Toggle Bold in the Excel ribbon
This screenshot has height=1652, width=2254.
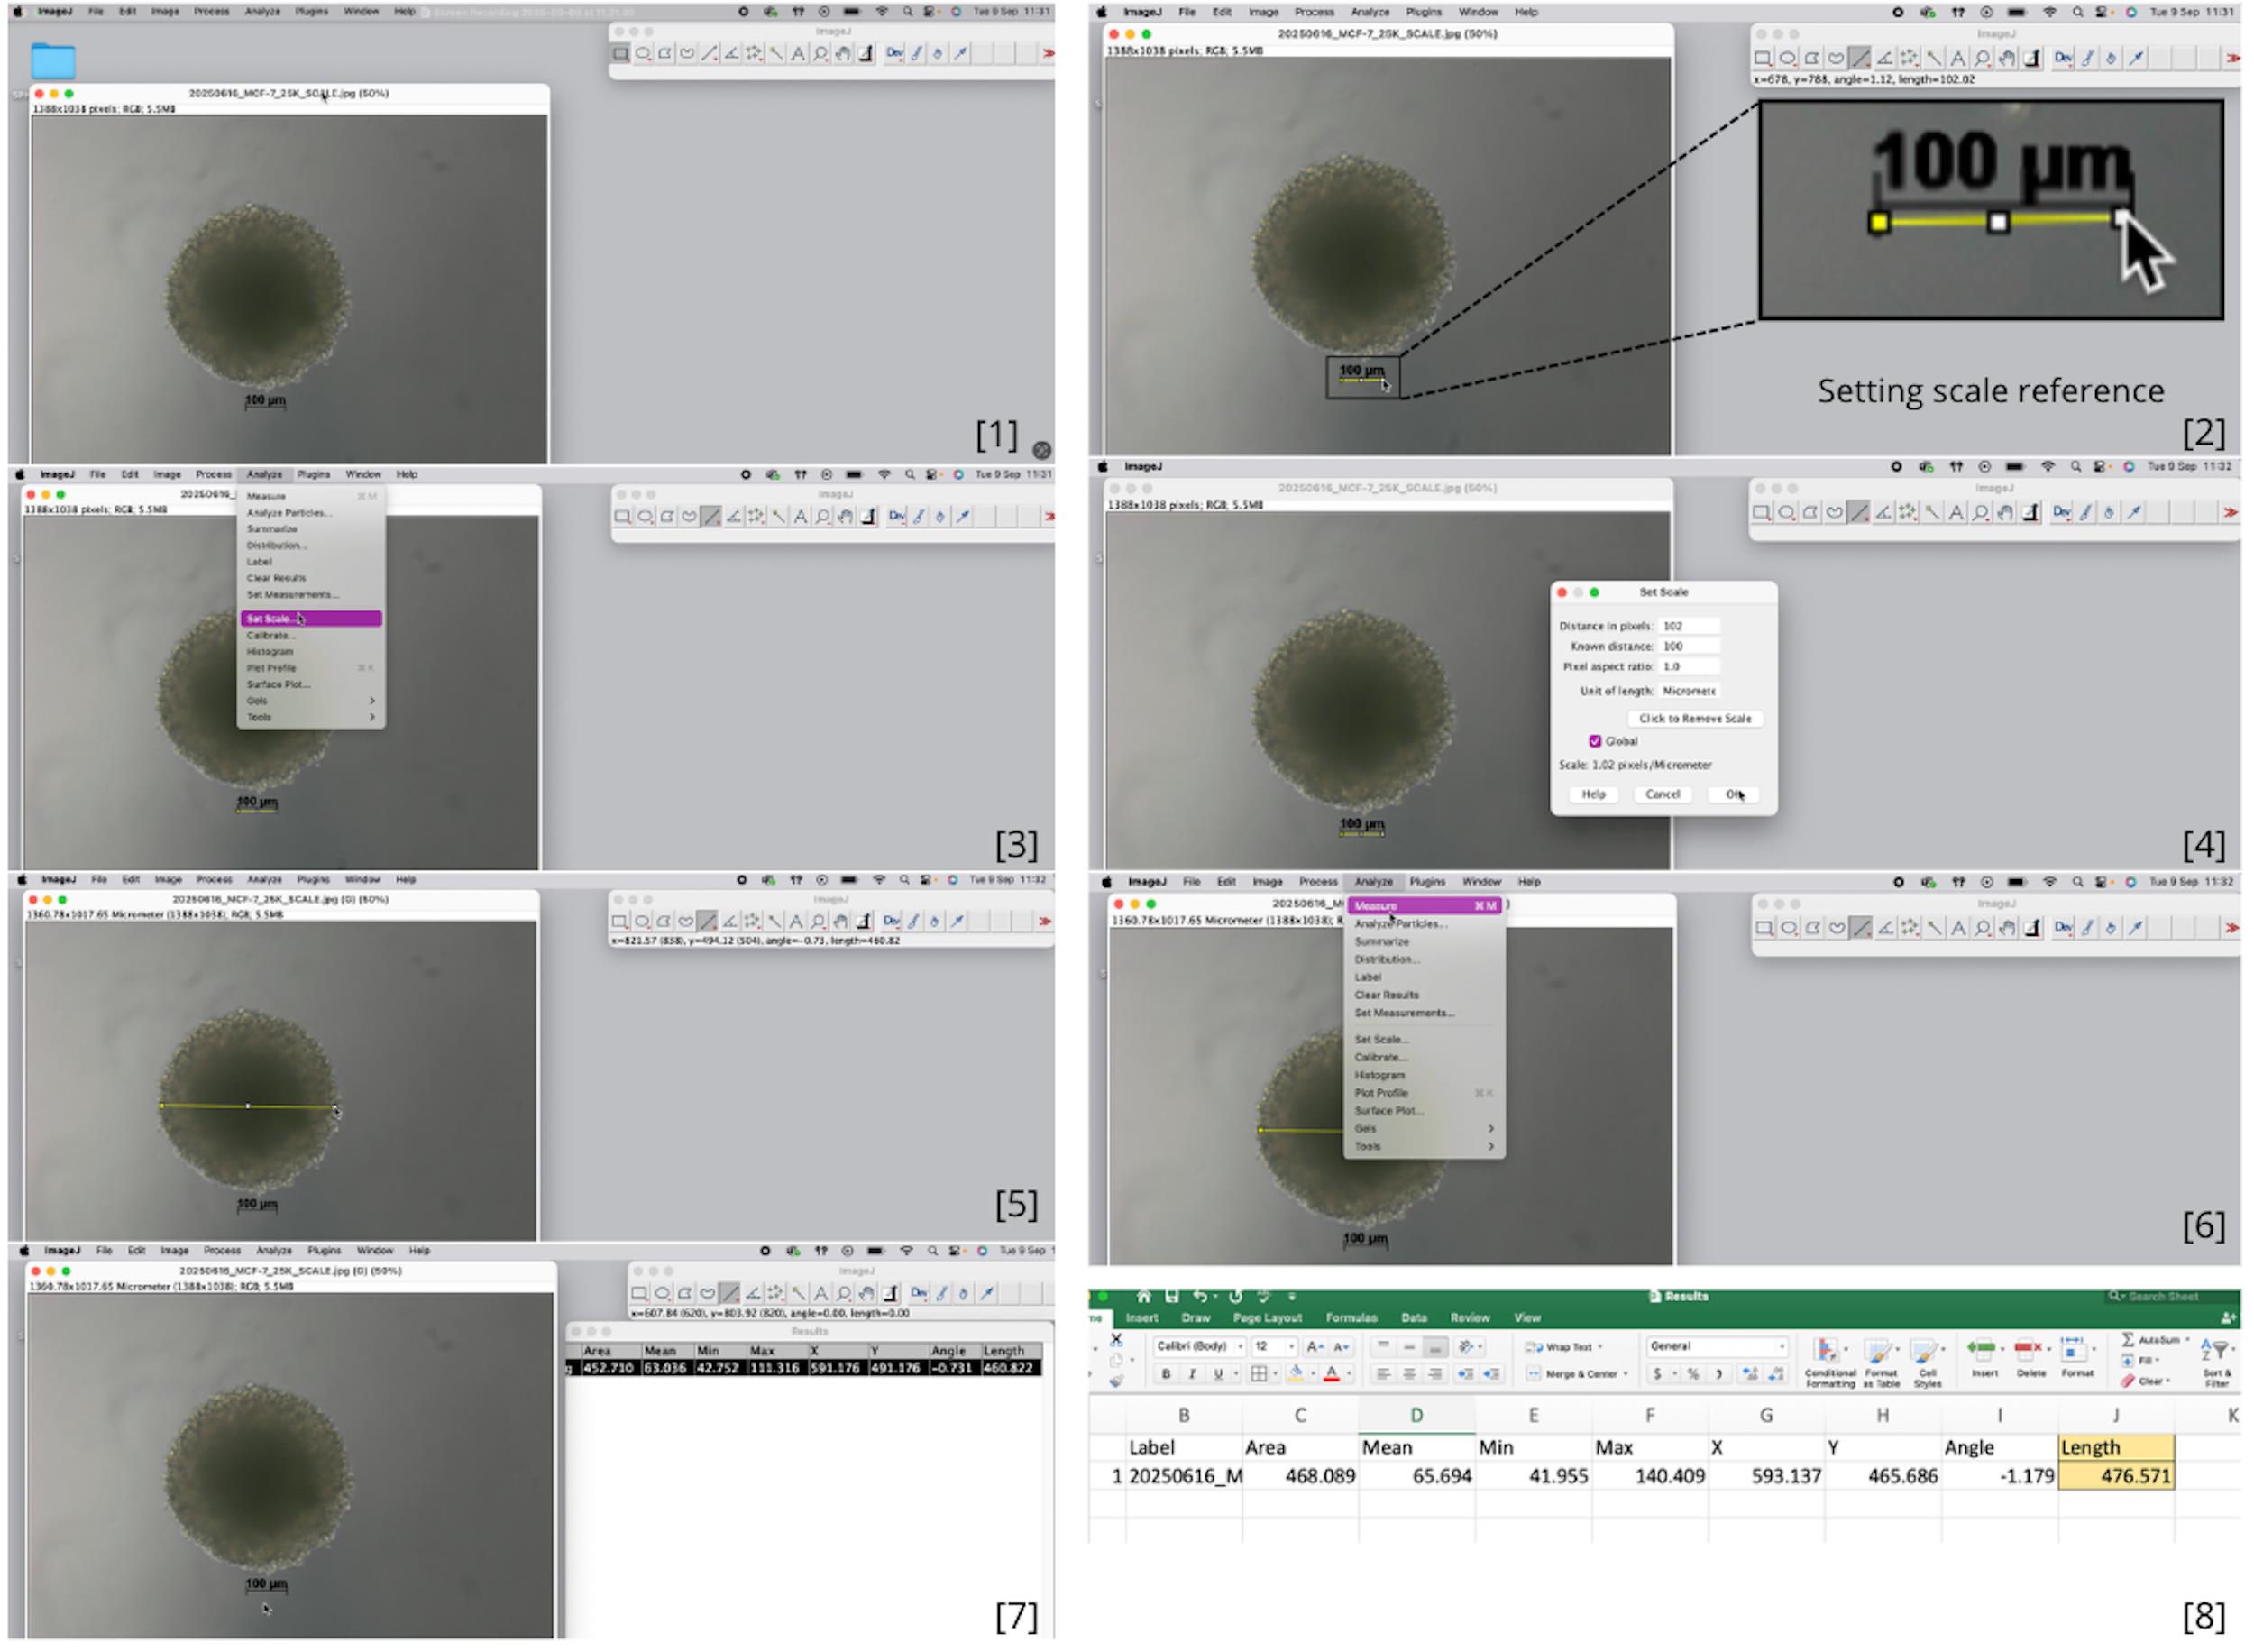1166,1375
